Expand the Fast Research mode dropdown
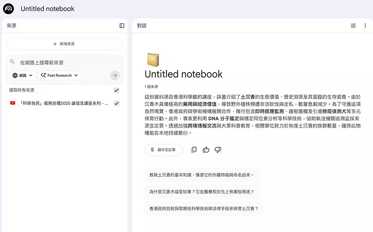 (x=60, y=75)
